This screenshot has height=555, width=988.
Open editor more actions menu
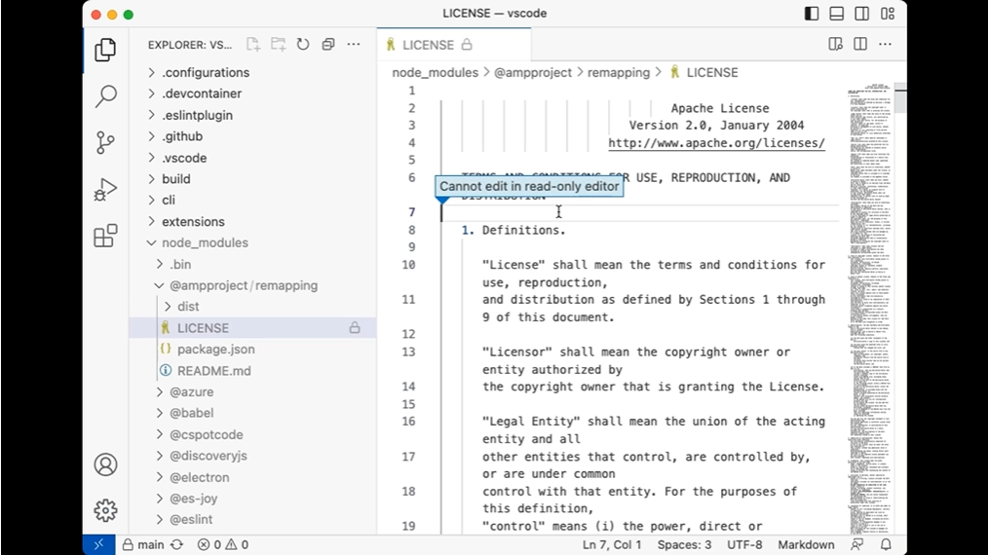click(x=886, y=44)
